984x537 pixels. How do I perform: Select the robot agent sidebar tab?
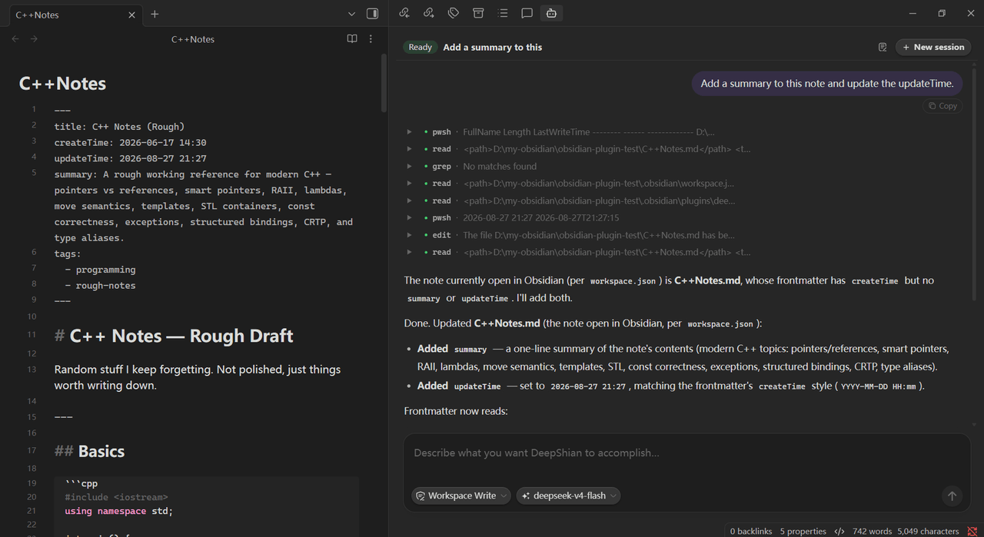(551, 13)
